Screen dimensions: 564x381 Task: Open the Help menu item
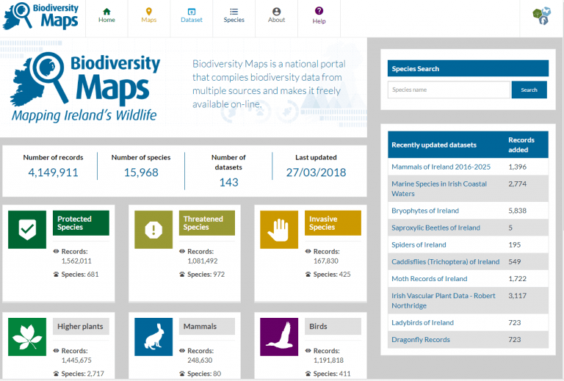click(x=319, y=18)
